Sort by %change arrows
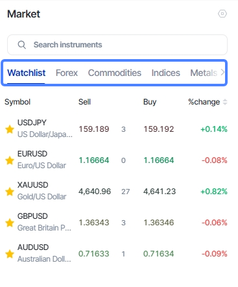 tap(225, 102)
